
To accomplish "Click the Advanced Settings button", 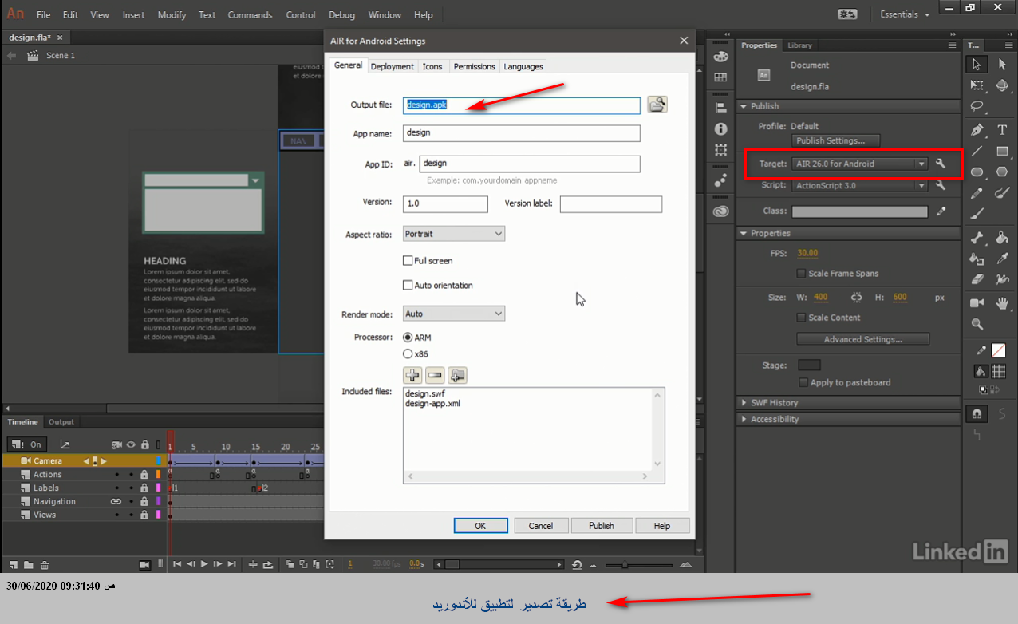I will (x=863, y=339).
